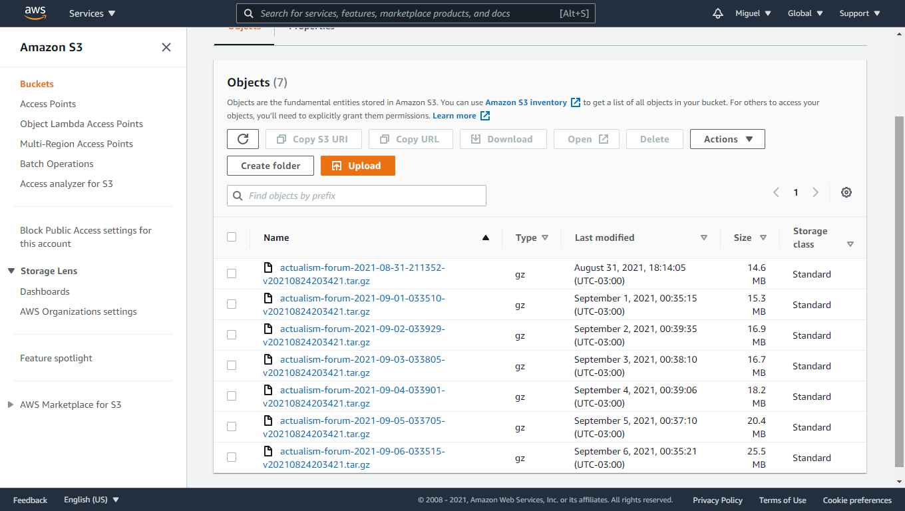The image size is (905, 511).
Task: Select checkbox for 2021-09-05-033705 backup
Action: click(x=232, y=426)
